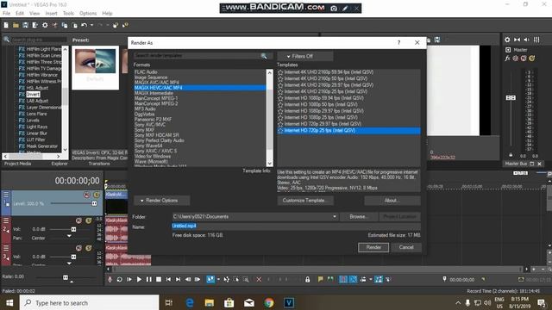552x310 pixels.
Task: Expand Render Options in Render As dialog
Action: click(162, 201)
